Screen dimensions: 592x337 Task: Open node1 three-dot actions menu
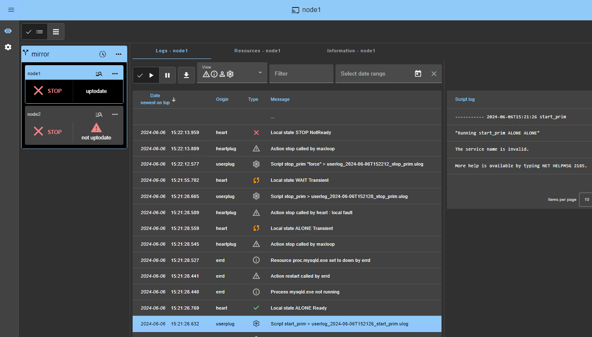(115, 74)
